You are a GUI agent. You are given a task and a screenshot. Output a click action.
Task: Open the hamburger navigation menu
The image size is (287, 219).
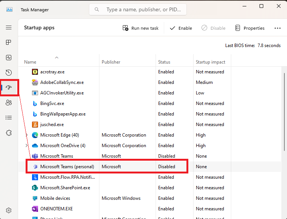tap(9, 27)
